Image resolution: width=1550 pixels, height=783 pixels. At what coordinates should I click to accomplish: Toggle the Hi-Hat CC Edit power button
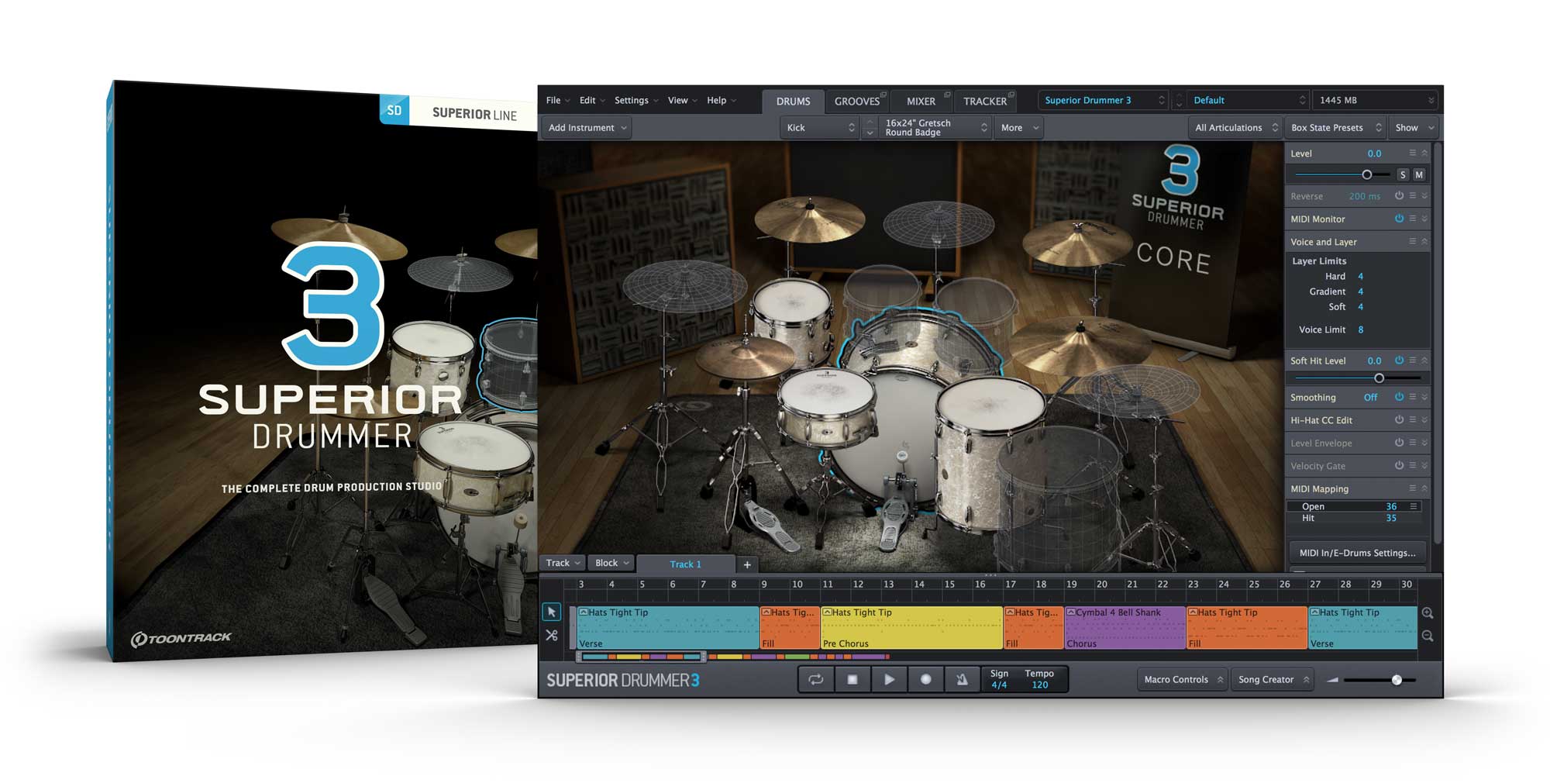coord(1400,420)
